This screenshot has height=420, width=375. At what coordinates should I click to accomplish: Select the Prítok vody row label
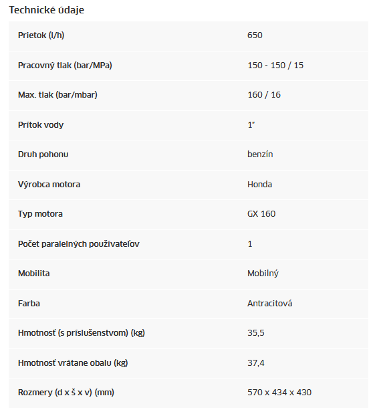(x=41, y=125)
